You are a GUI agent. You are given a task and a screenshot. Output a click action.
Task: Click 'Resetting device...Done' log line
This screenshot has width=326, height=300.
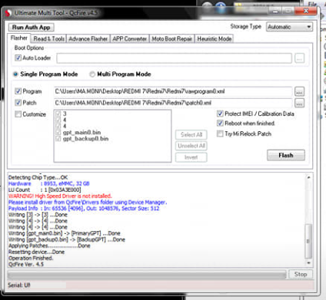point(37,252)
